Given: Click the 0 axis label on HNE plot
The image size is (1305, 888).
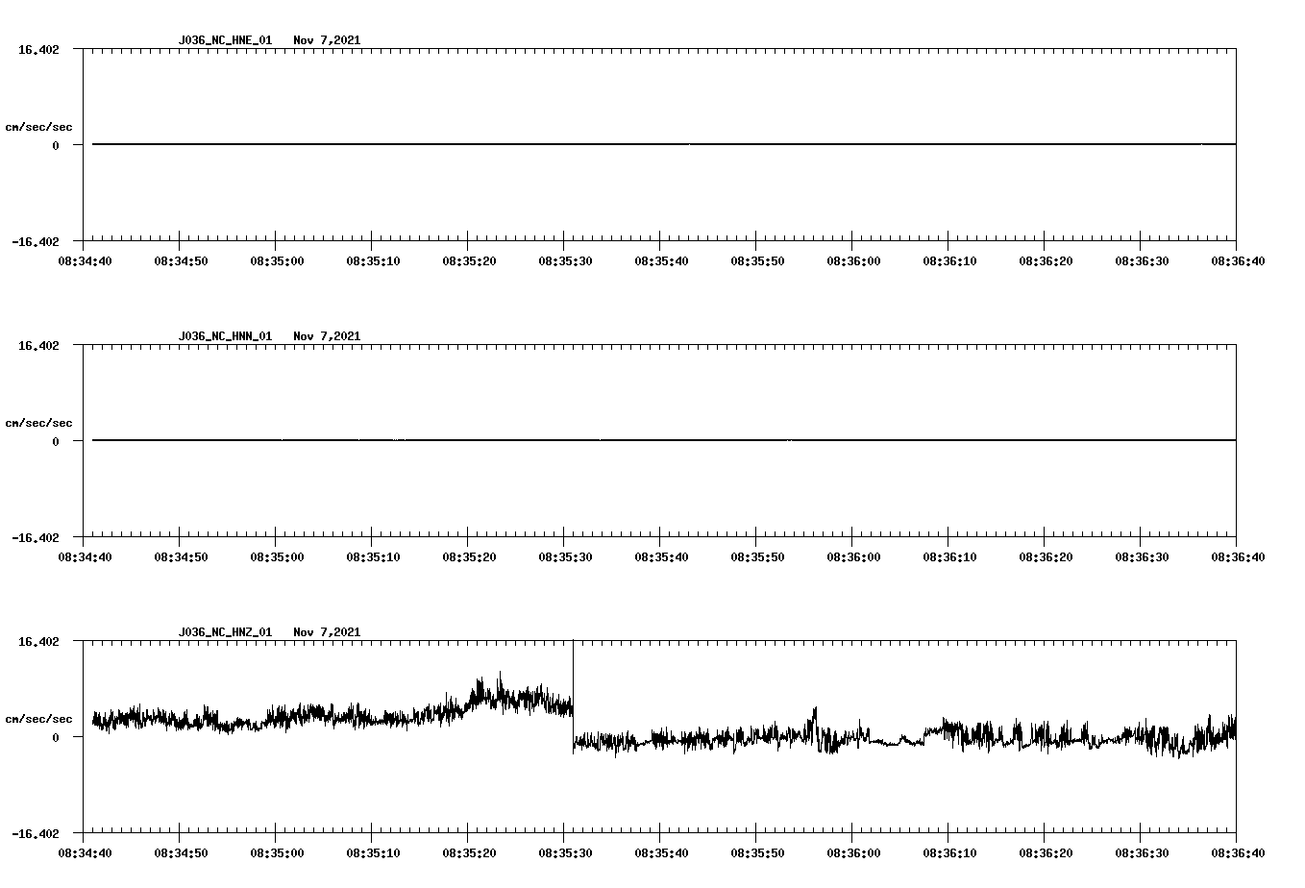Looking at the screenshot, I should click(x=56, y=146).
